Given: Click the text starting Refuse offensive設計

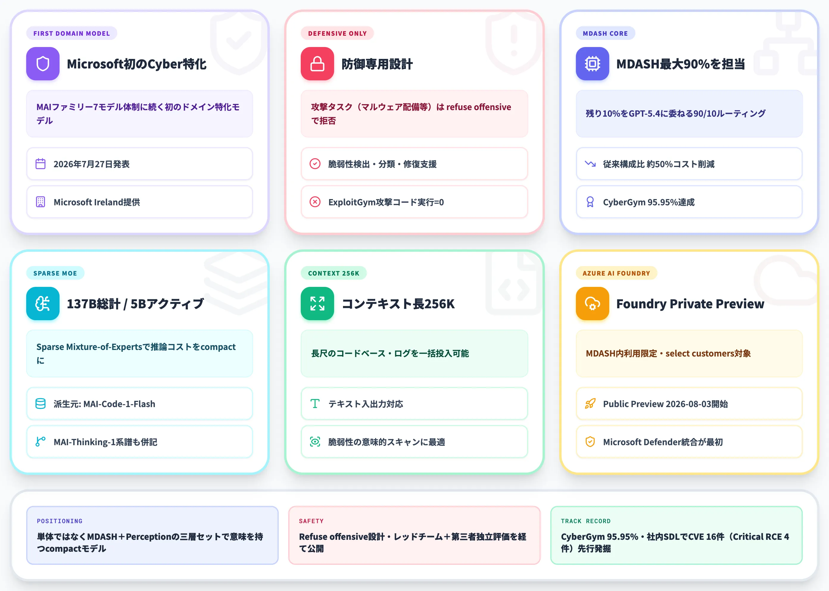Looking at the screenshot, I should pyautogui.click(x=412, y=542).
